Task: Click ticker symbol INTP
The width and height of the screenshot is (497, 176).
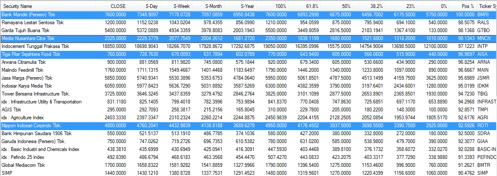Action: [482, 46]
